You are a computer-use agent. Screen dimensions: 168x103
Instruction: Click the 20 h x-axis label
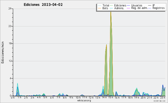tap(143, 97)
